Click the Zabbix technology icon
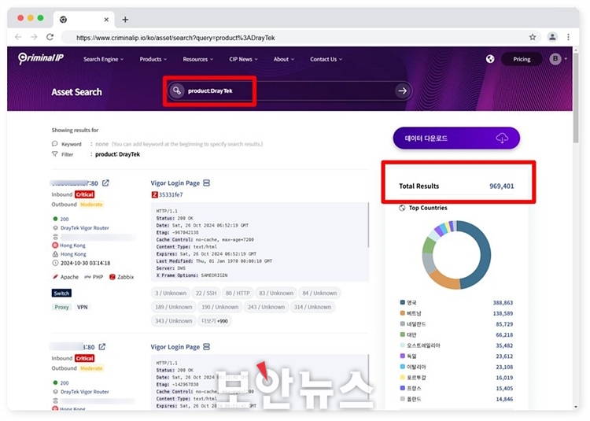This screenshot has width=590, height=421. (x=112, y=277)
